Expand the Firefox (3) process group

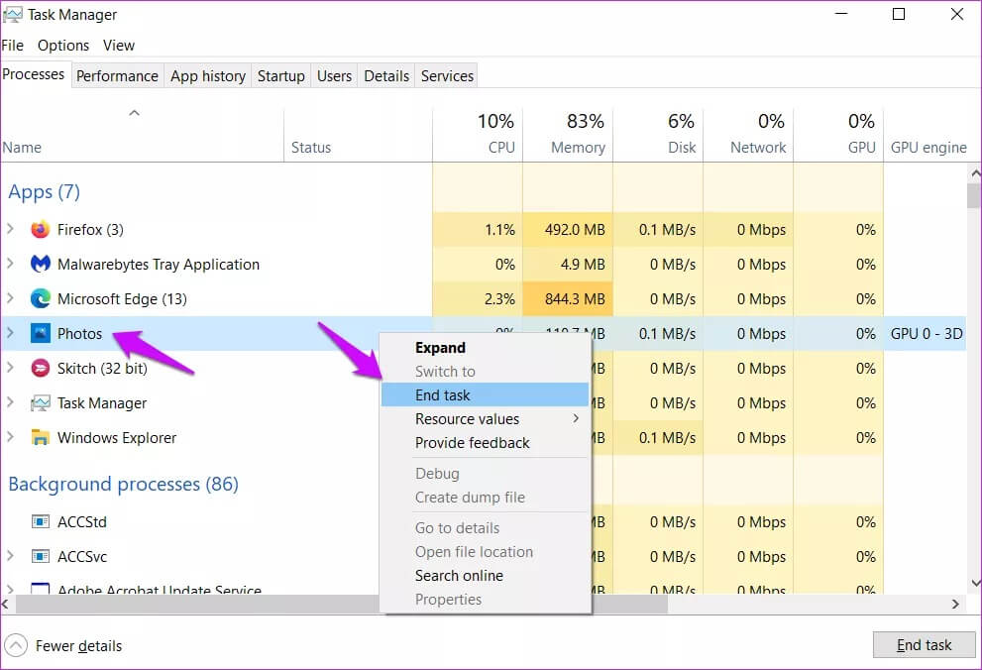tap(10, 229)
